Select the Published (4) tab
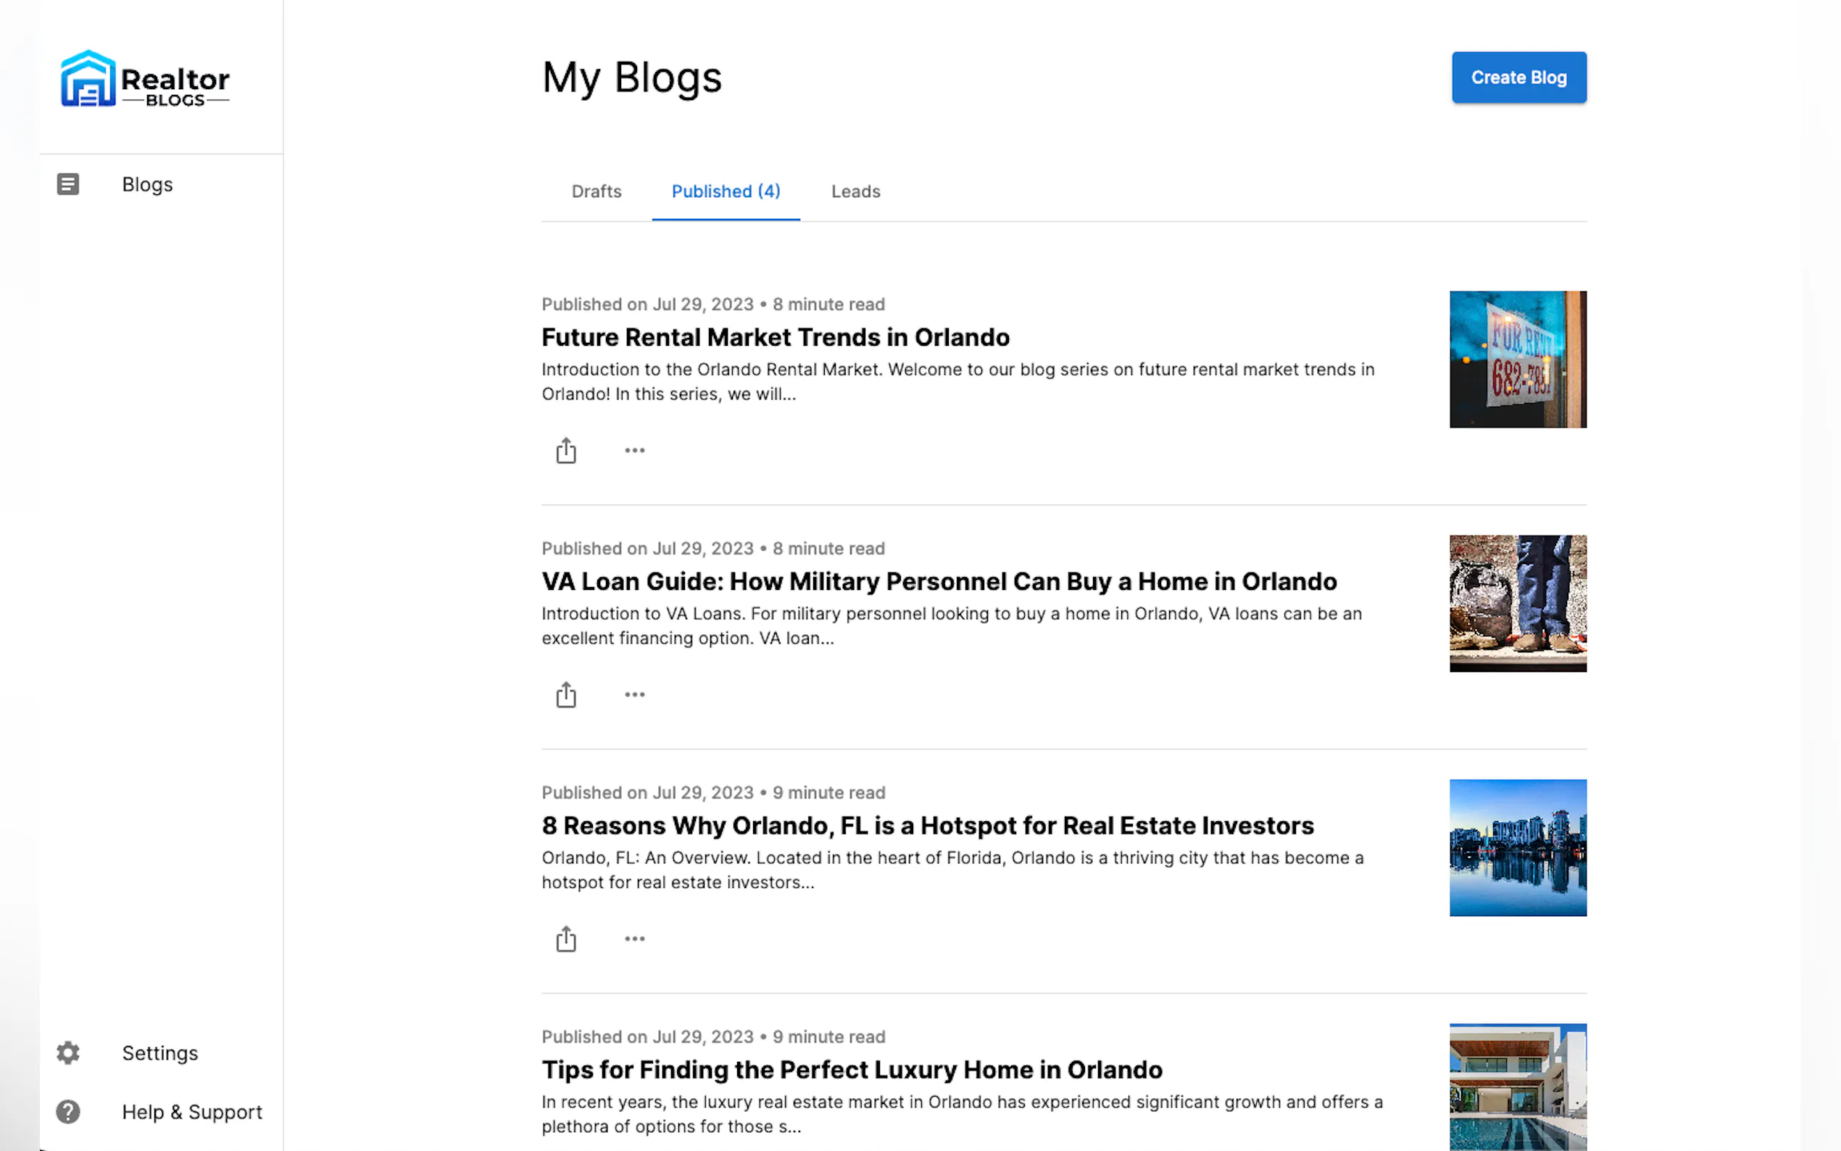The image size is (1841, 1151). click(x=726, y=192)
